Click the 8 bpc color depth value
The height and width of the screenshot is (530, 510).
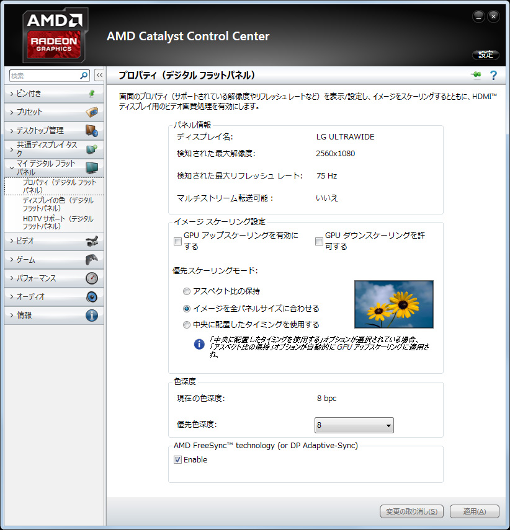pyautogui.click(x=326, y=398)
